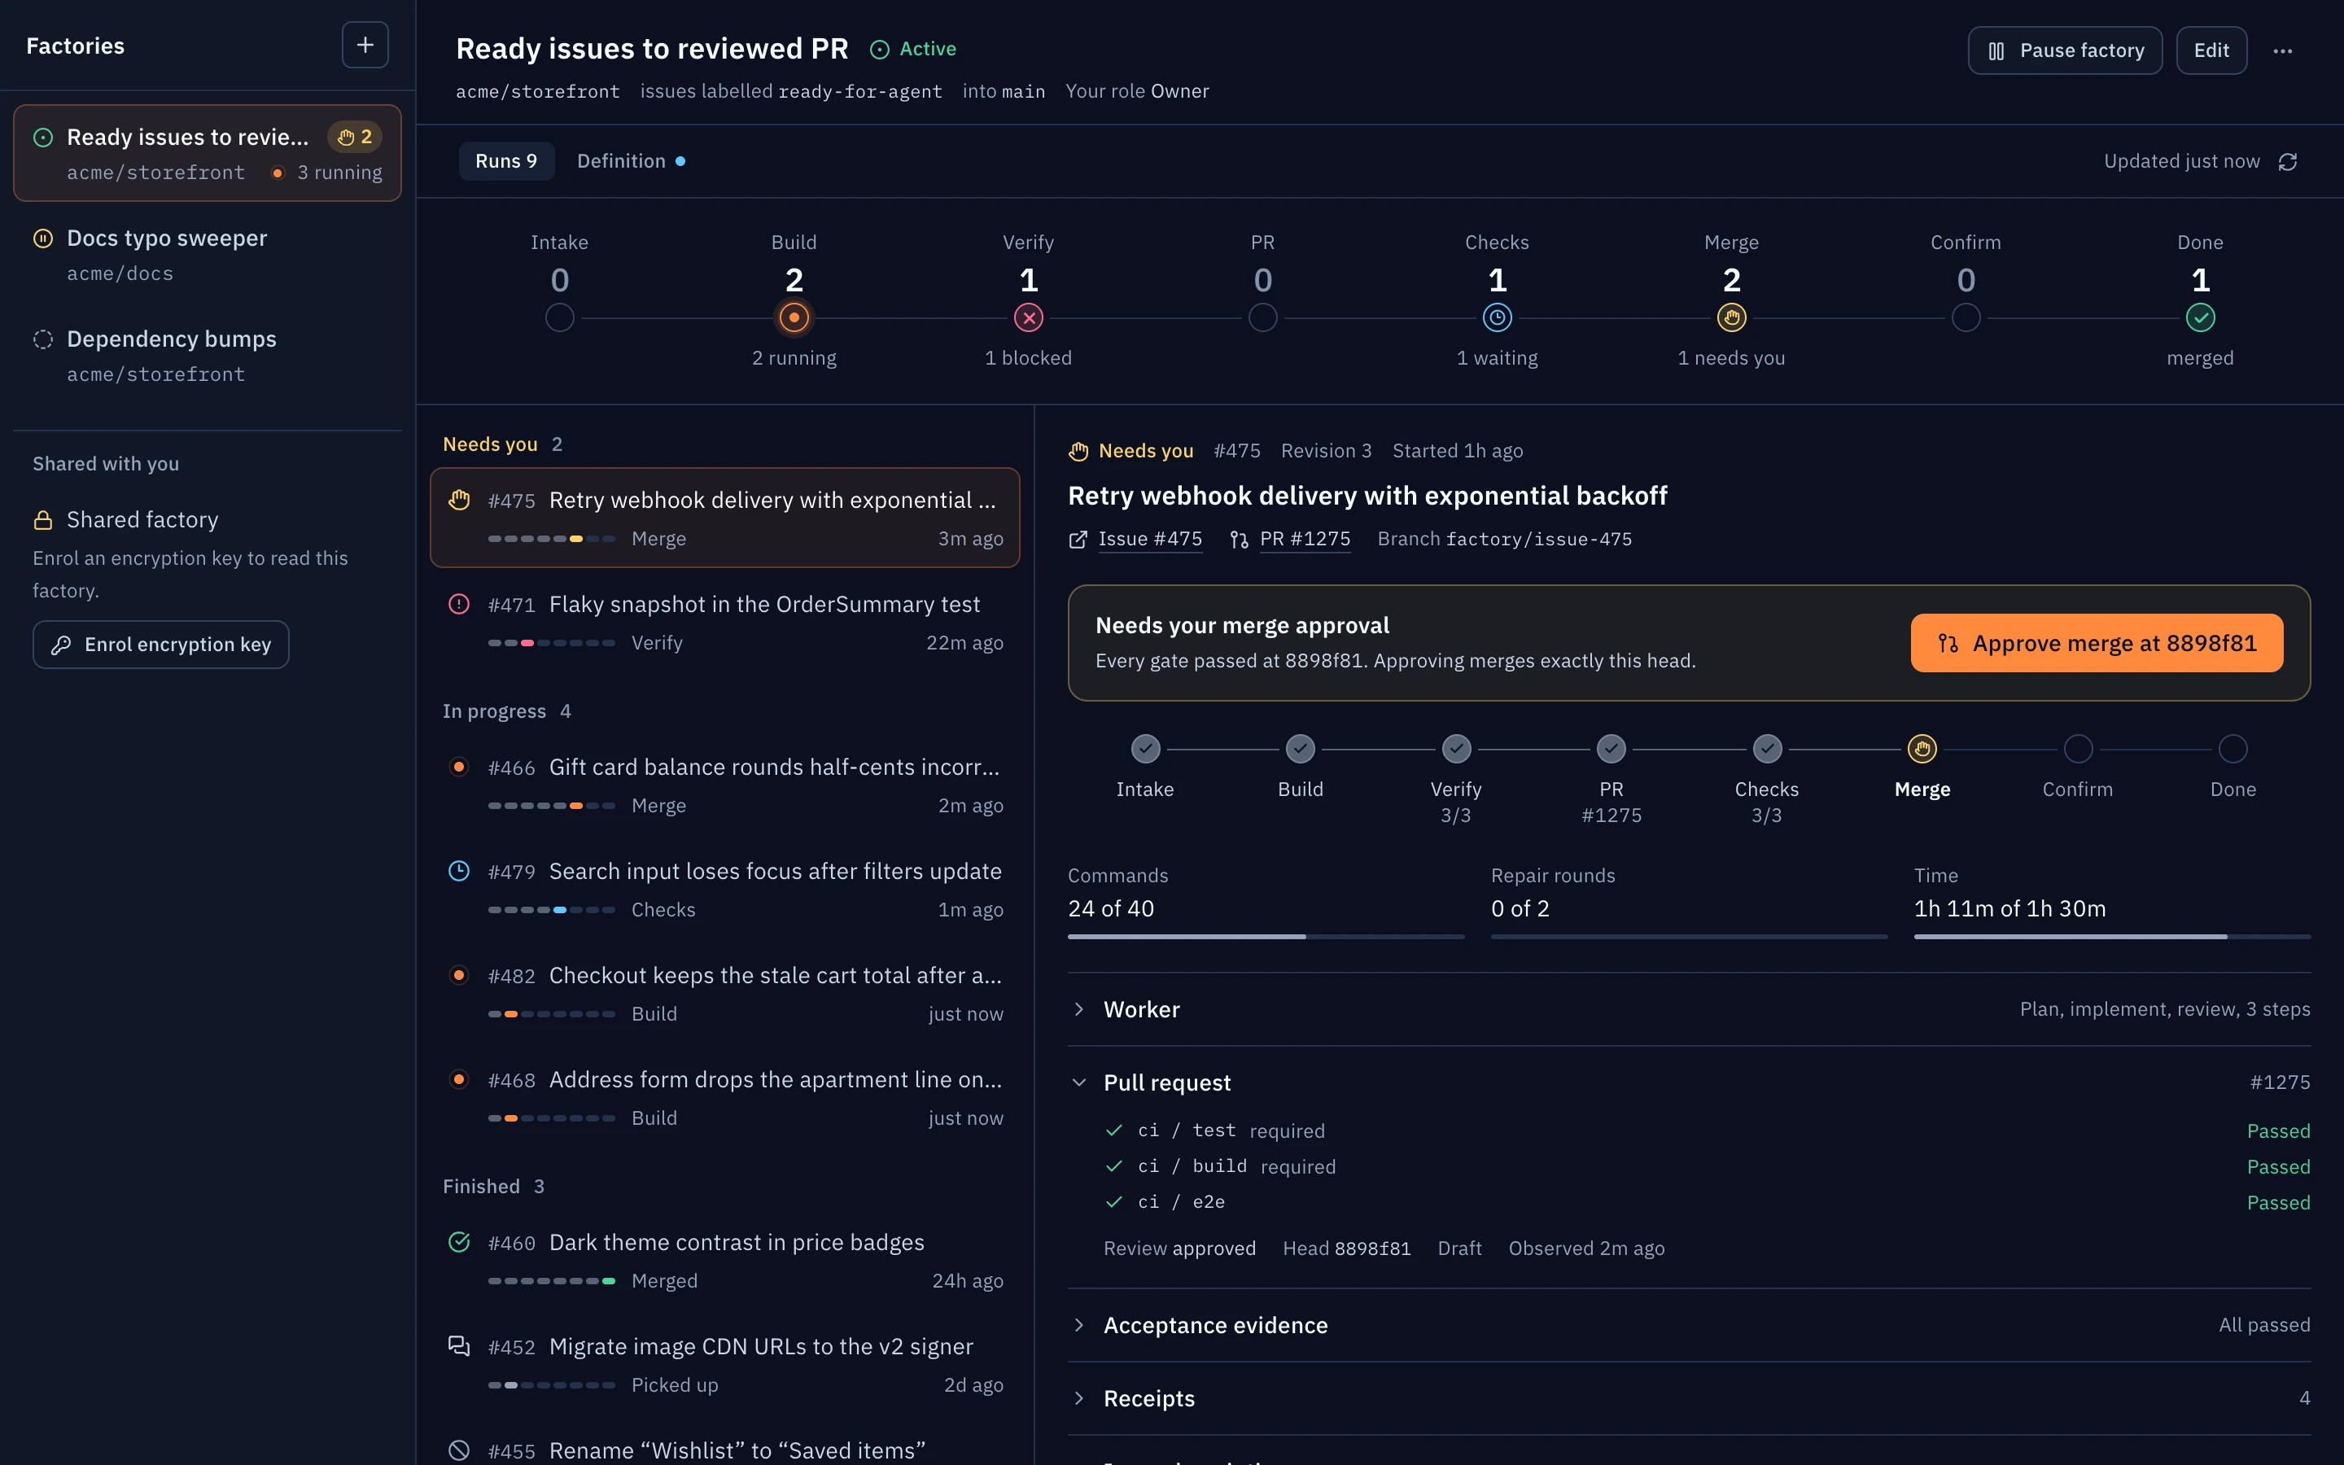
Task: Expand the Receipts section
Action: (x=1688, y=1398)
